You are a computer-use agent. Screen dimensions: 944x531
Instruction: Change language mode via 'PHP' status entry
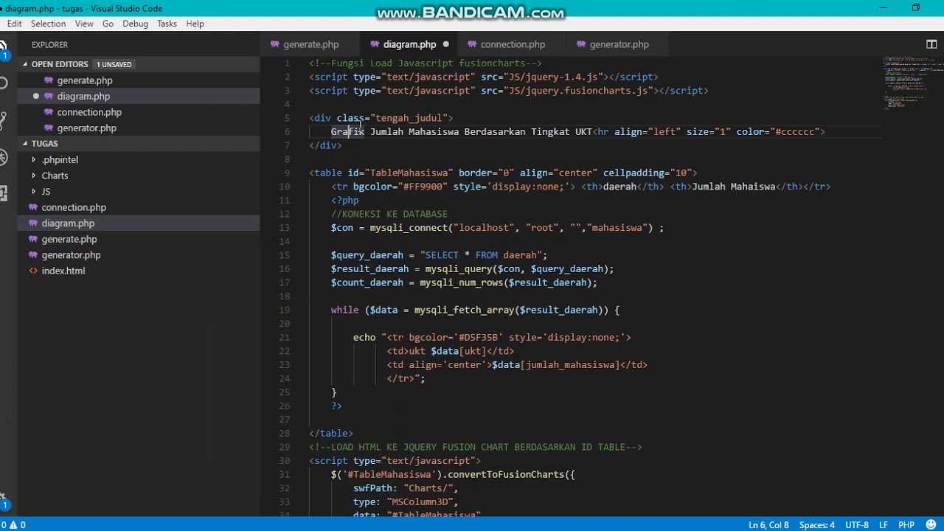(906, 525)
